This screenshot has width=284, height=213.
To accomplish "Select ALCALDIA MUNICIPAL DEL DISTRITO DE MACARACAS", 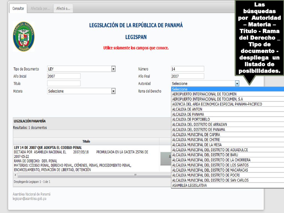I will (228, 170).
